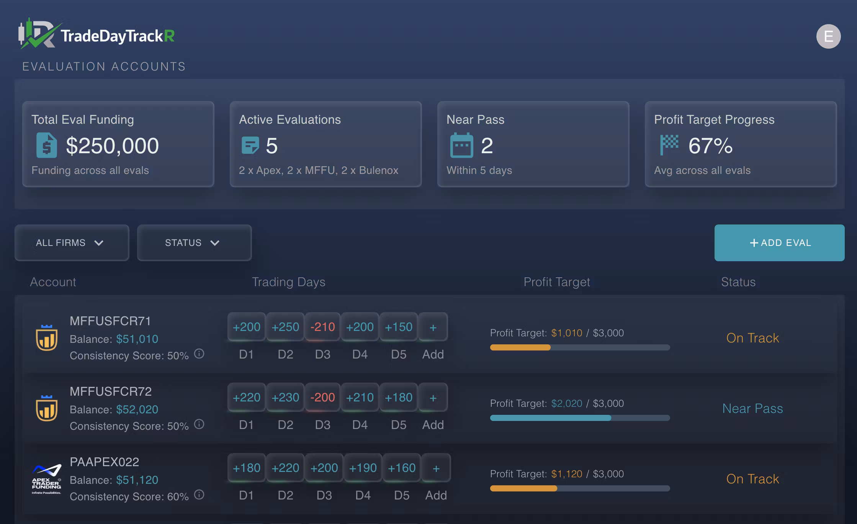
Task: Click the Near Pass status label
Action: [752, 409]
